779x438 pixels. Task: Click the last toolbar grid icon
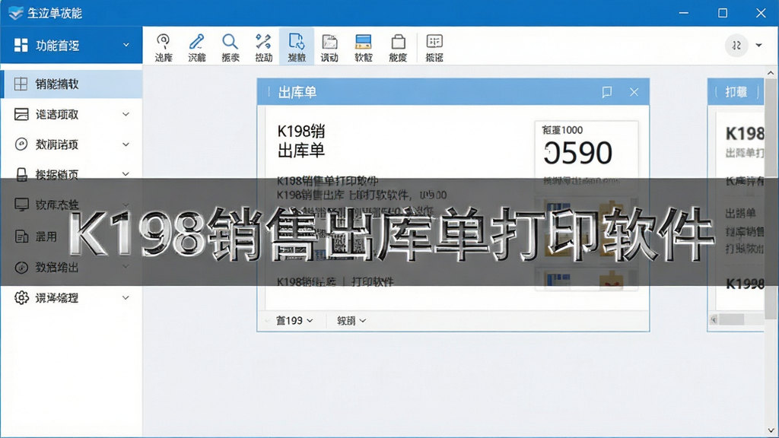pyautogui.click(x=434, y=47)
